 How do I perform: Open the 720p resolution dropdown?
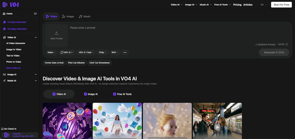(103, 52)
